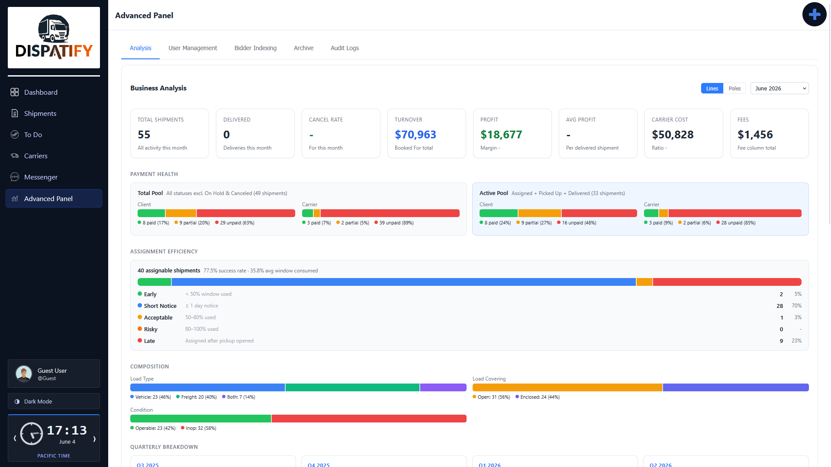The image size is (831, 467).
Task: Click the Guest User profile card
Action: click(x=54, y=374)
